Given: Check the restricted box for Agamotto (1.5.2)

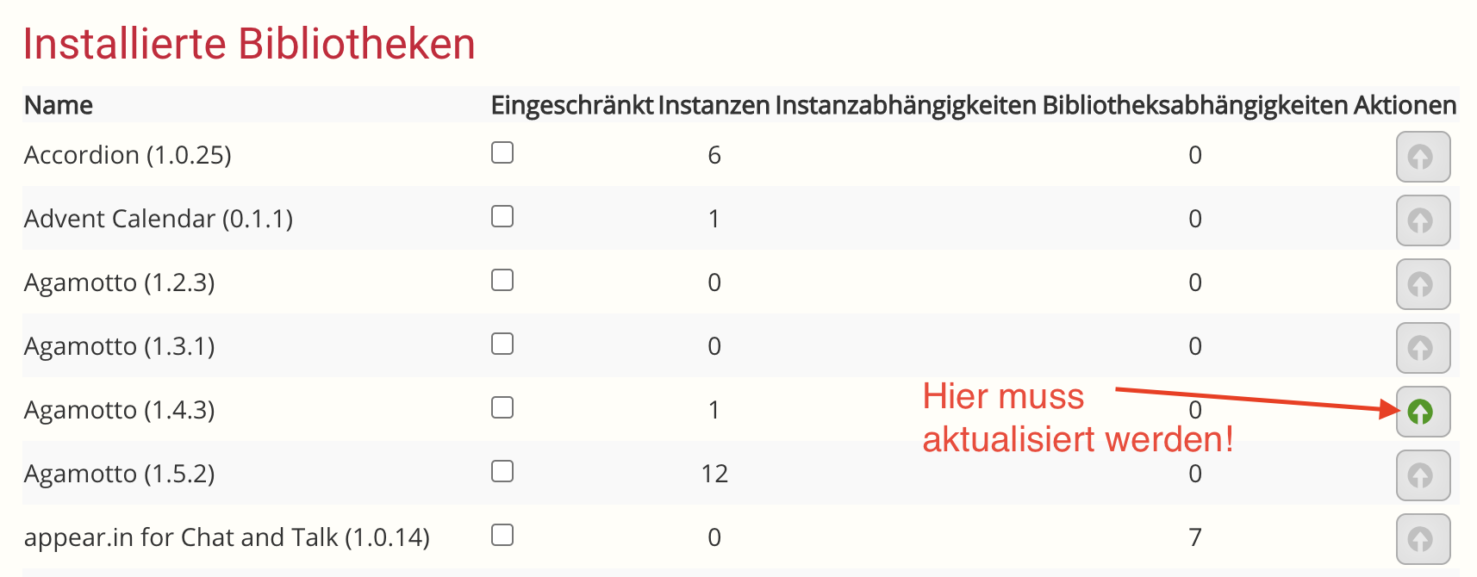Looking at the screenshot, I should (502, 471).
